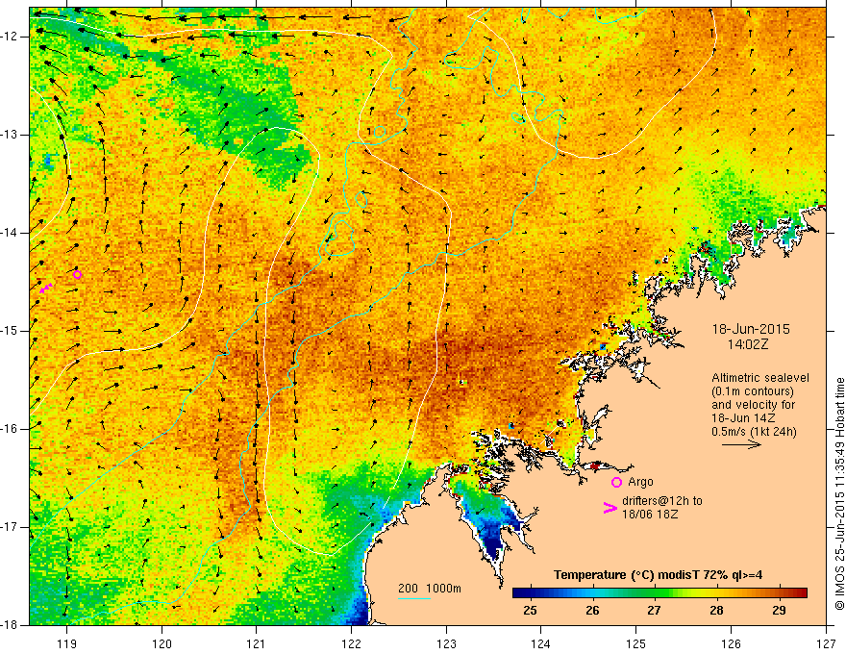846x654 pixels.
Task: Click the magenta drifter legend arrowhead
Action: point(610,508)
